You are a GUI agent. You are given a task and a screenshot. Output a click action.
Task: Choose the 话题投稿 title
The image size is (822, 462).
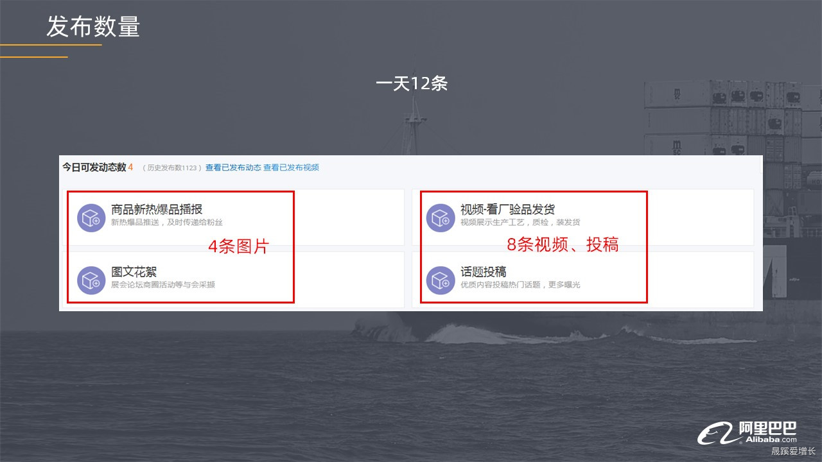point(483,272)
